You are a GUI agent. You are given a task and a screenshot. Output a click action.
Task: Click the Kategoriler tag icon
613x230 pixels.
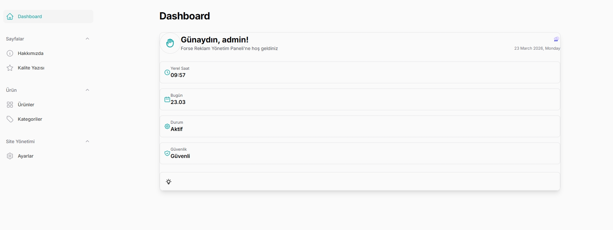(x=10, y=119)
